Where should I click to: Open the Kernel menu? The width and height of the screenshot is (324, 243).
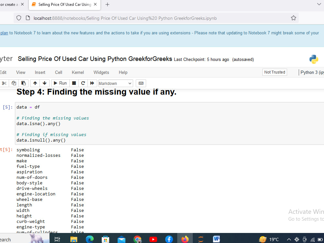(x=78, y=72)
